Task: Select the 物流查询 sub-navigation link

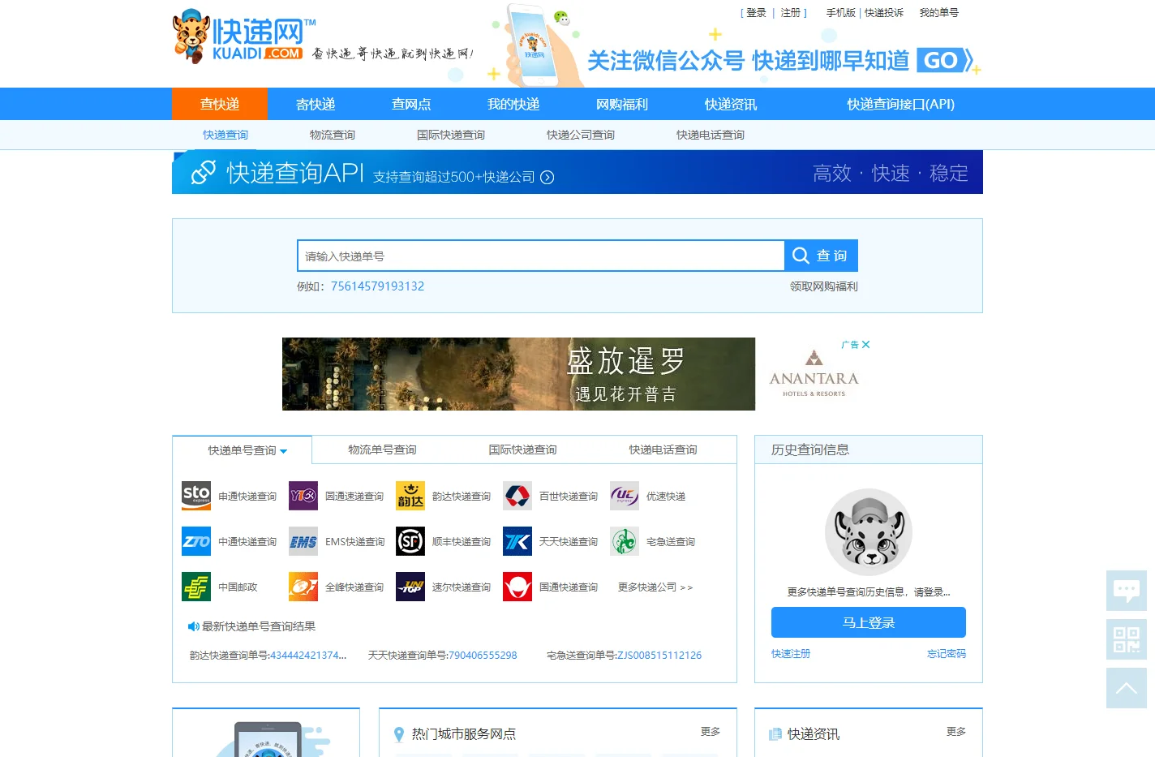Action: [333, 135]
